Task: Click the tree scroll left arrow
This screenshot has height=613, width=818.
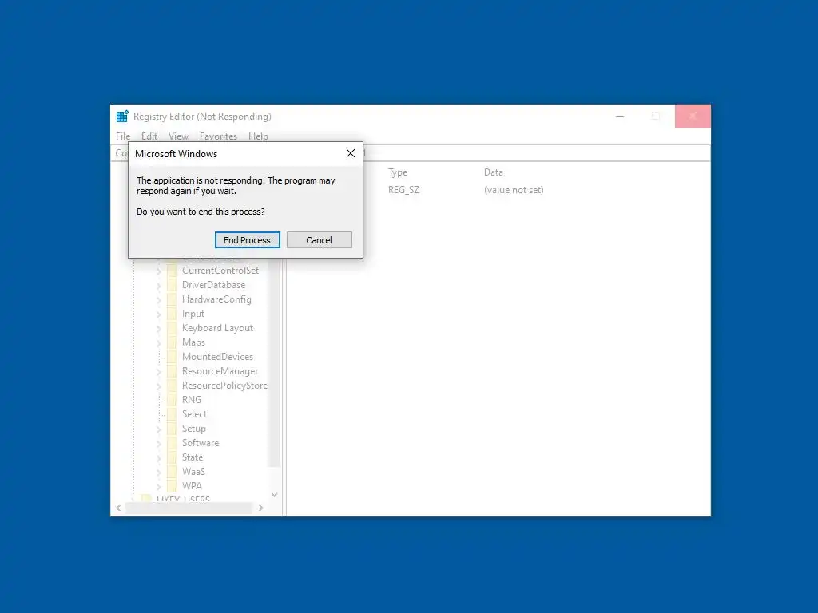Action: pyautogui.click(x=119, y=508)
